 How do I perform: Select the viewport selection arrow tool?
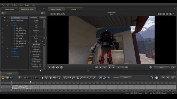coord(49,67)
